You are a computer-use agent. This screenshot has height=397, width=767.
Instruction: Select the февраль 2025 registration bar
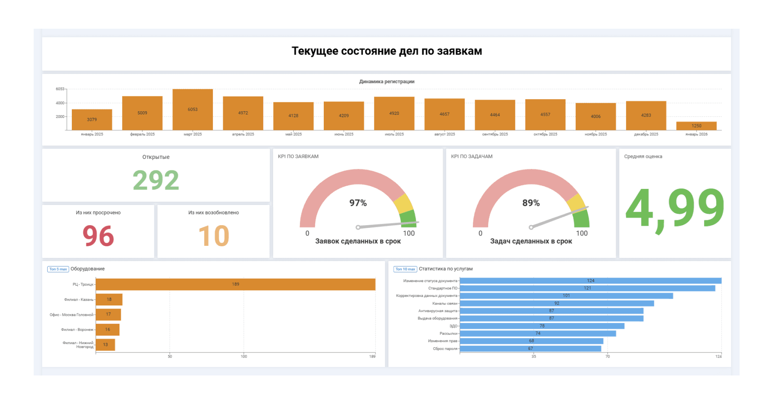coord(142,113)
